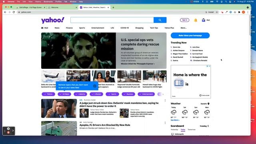This screenshot has width=256, height=144.
Task: Open the weather See More link
Action: (x=175, y=120)
